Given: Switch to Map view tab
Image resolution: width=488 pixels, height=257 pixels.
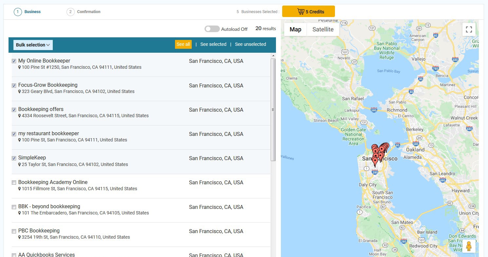Looking at the screenshot, I should coord(295,29).
